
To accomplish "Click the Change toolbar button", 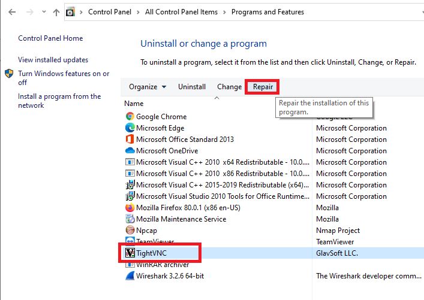I will click(229, 87).
